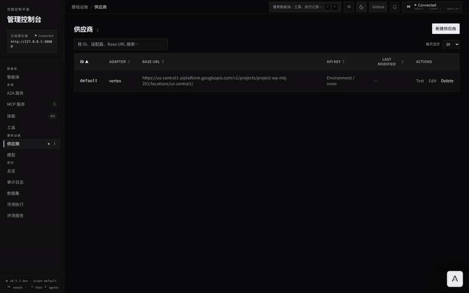Screen dimensions: 469x293
Task: Click the default ID cell
Action: click(89, 81)
